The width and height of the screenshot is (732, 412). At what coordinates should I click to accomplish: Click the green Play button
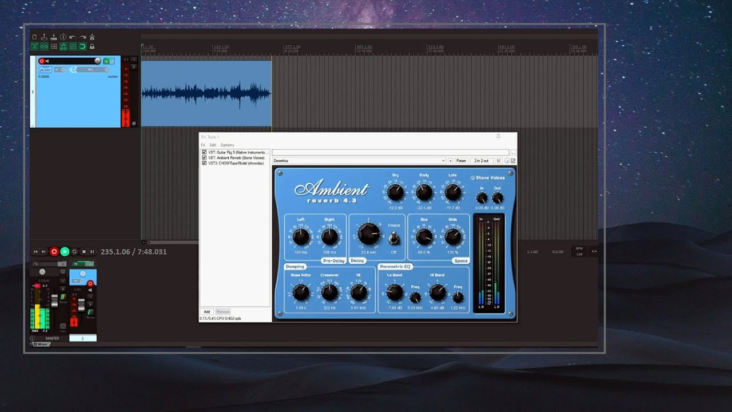coord(65,252)
